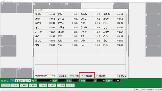Click the 画面更新 refresh button
Image resolution: width=162 pixels, height=91 pixels.
19,81
